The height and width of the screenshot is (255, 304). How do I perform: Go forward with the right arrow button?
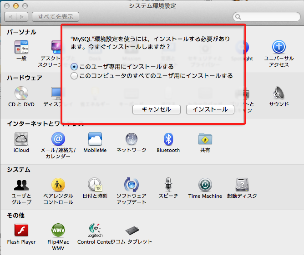click(22, 17)
